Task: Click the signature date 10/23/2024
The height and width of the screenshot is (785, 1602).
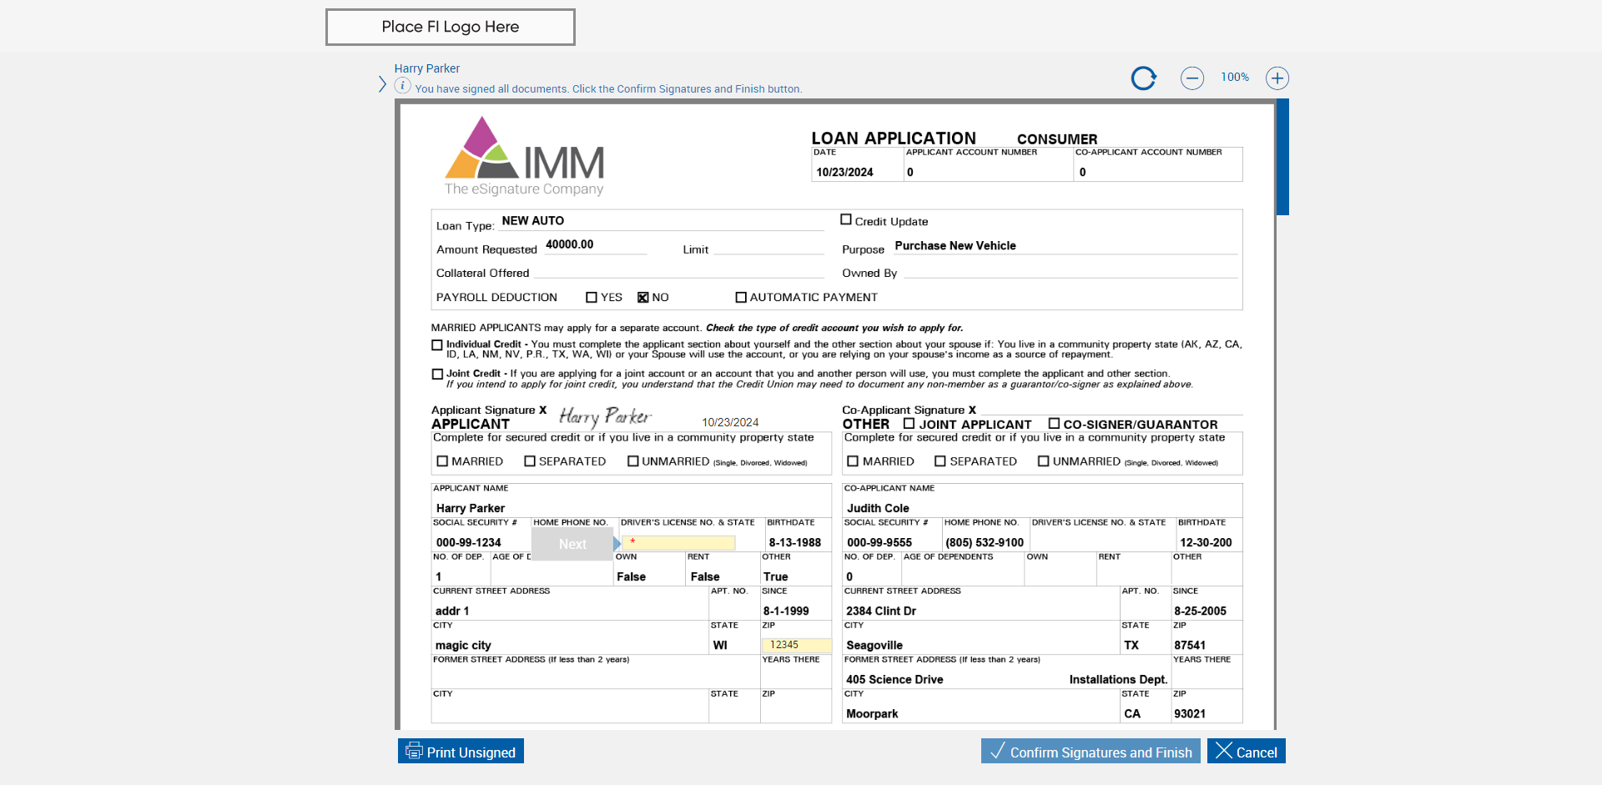Action: point(730,422)
